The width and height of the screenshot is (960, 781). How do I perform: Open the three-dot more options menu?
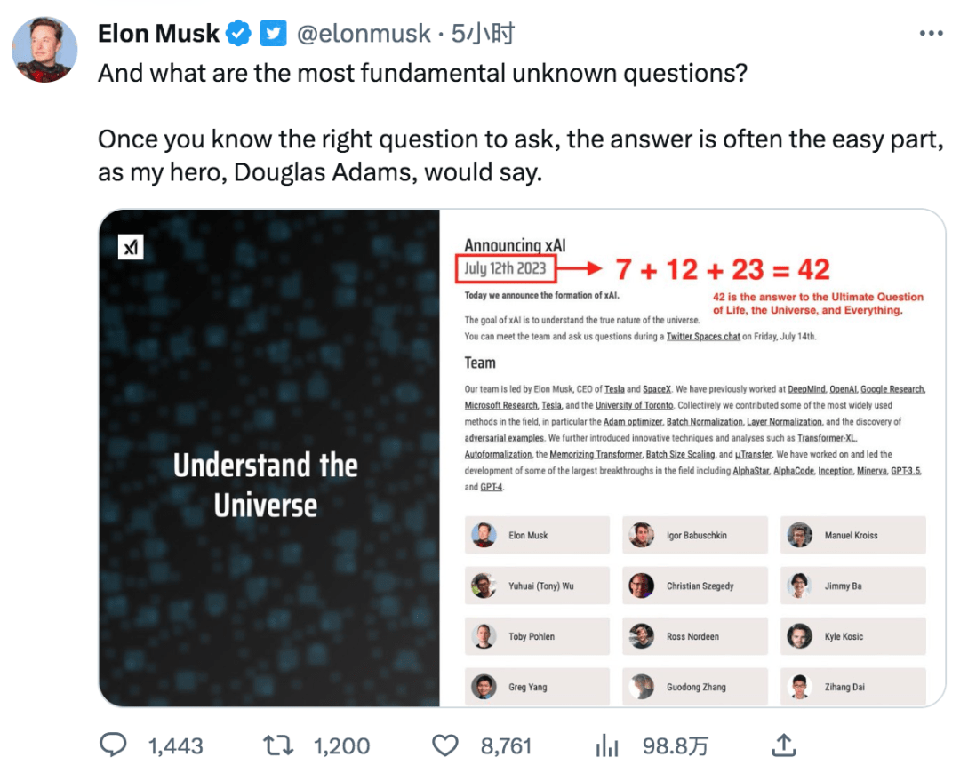(x=930, y=33)
